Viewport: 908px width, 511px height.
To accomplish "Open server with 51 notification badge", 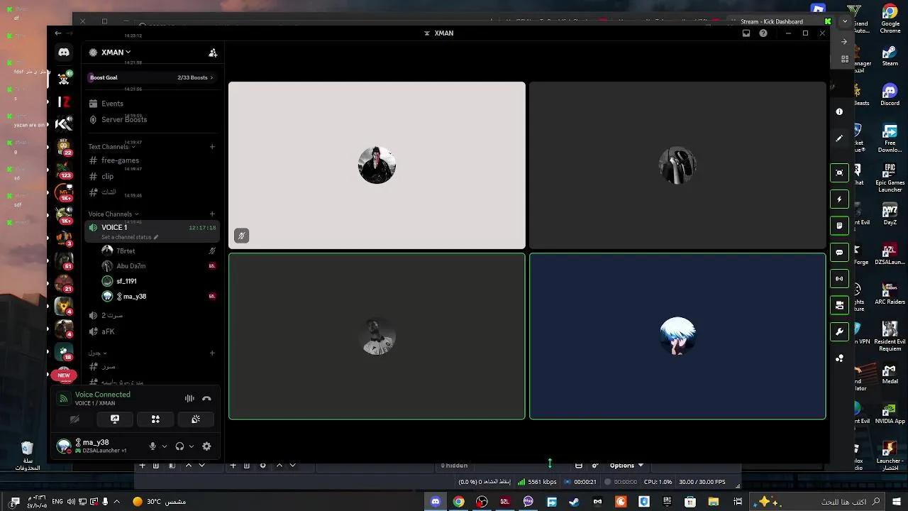I will click(65, 260).
